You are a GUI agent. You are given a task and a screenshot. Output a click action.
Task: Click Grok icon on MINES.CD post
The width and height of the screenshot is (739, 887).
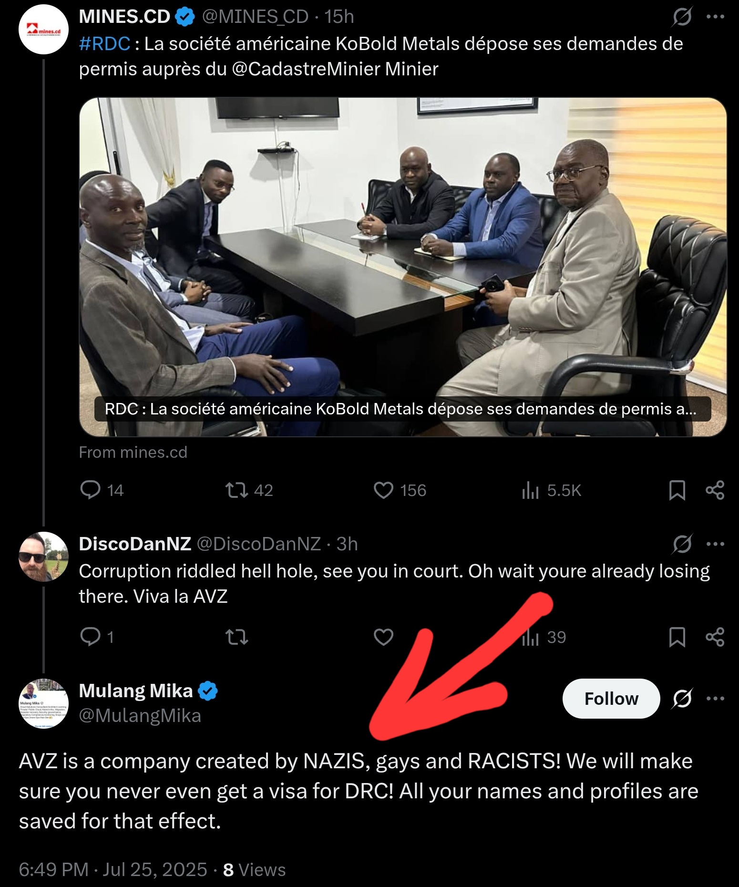tap(682, 17)
